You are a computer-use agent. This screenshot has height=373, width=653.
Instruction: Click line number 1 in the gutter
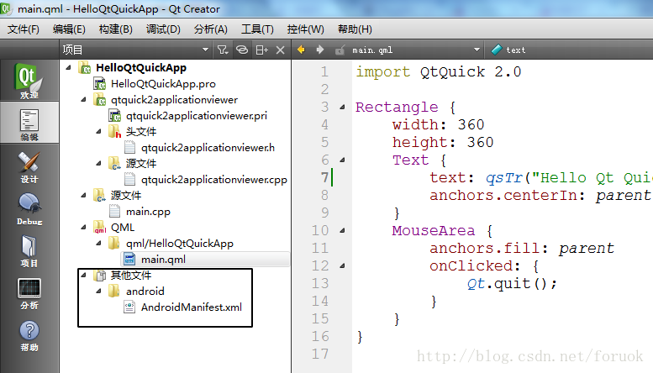324,71
